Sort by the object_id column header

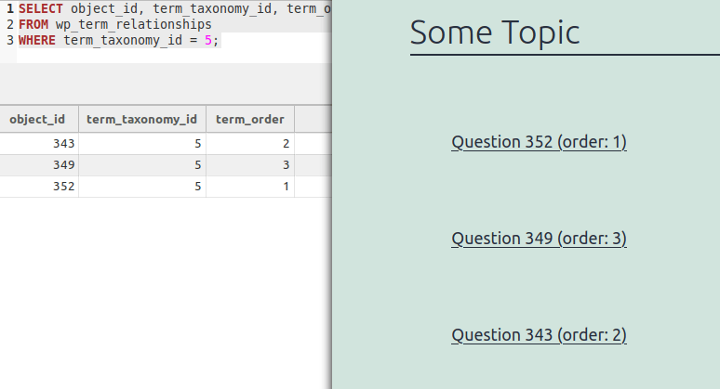click(x=39, y=119)
